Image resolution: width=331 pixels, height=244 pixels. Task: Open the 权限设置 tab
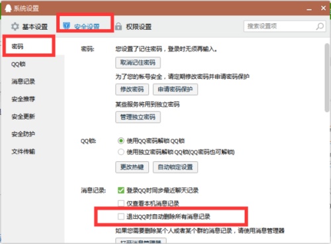click(133, 27)
